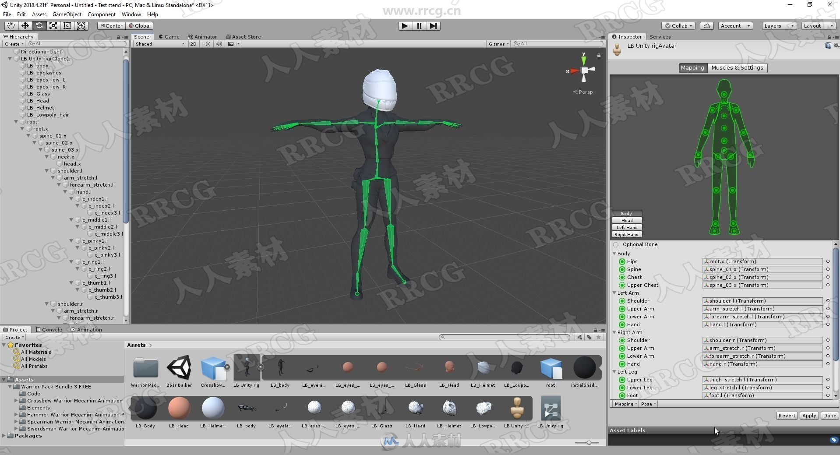Open the Shaded draw mode dropdown
840x455 pixels.
point(160,44)
